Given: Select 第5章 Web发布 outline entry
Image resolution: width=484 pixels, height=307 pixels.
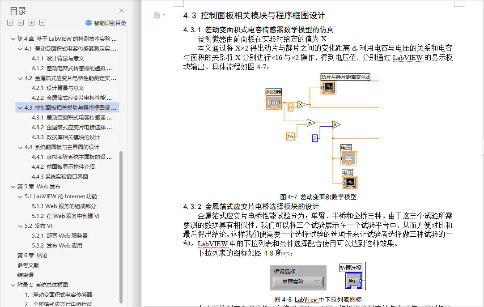Looking at the screenshot, I should click(x=39, y=186).
